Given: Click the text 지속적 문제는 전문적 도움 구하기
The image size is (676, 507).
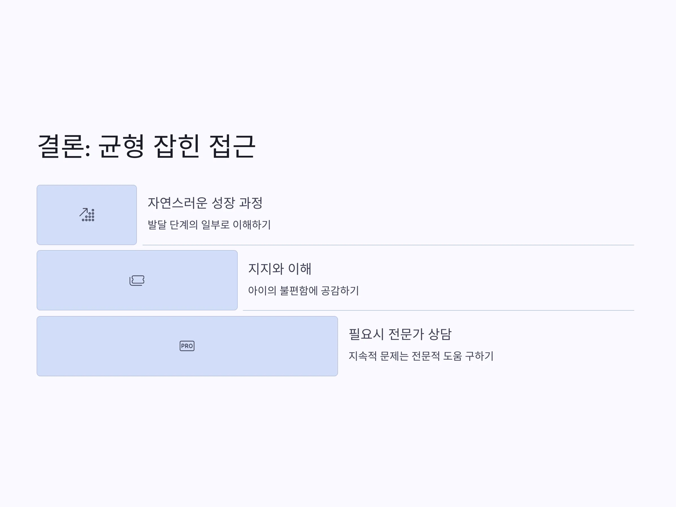Looking at the screenshot, I should (421, 356).
